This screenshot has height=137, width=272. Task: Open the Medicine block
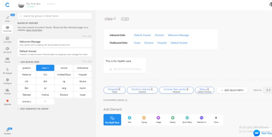pos(27,74)
